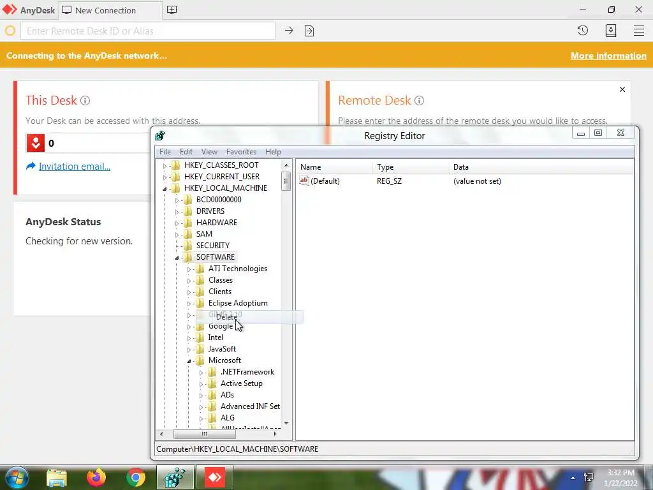Launch Chrome from taskbar
Viewport: 653px width, 490px height.
[135, 477]
